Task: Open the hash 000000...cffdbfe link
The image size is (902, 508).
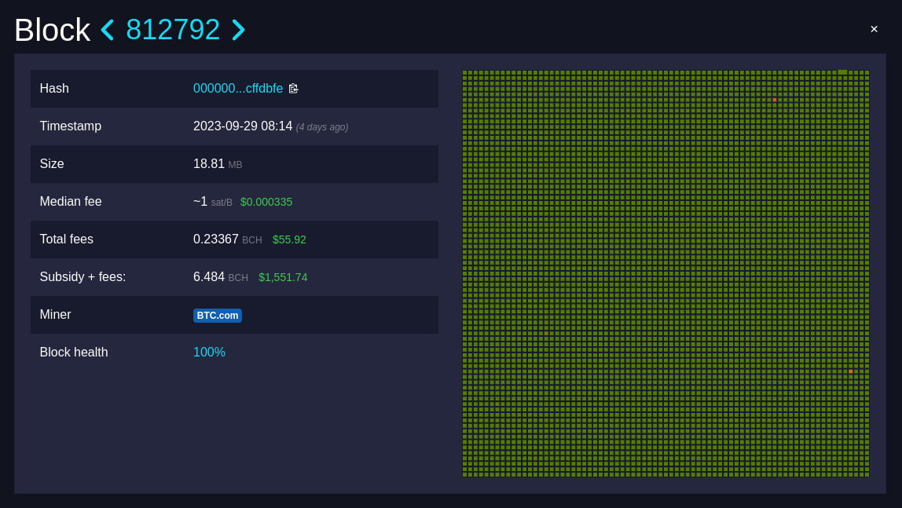Action: tap(237, 89)
